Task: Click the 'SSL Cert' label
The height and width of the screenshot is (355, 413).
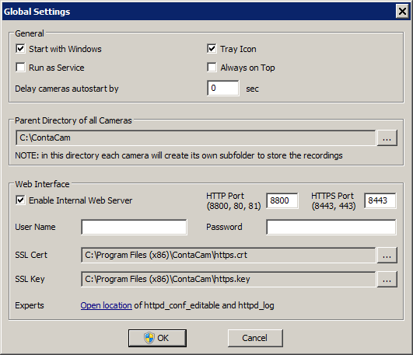Action: click(31, 255)
